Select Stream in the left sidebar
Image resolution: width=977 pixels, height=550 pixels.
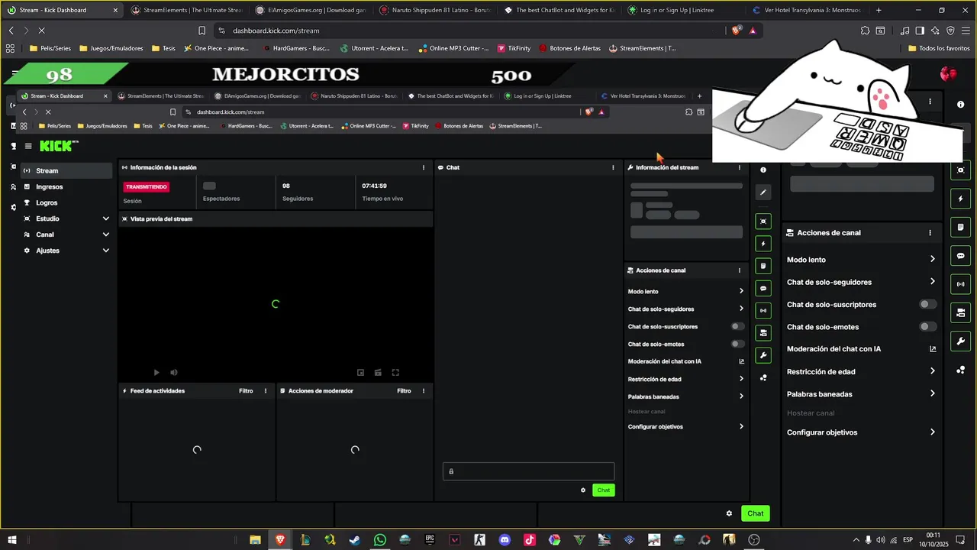pos(67,170)
